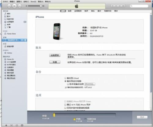Open the 90 年代音乐 smart playlist
This screenshot has height=127, width=153.
10,65
